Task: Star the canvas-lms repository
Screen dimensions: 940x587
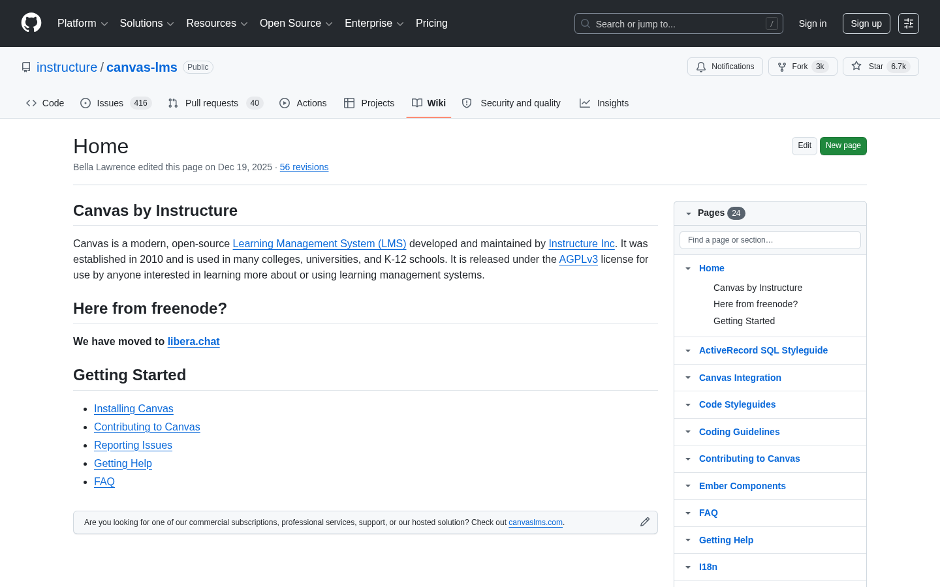Action: (x=881, y=67)
